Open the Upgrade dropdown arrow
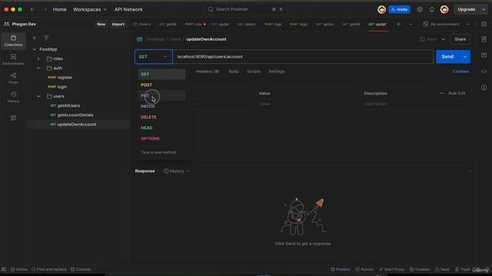 pos(484,9)
